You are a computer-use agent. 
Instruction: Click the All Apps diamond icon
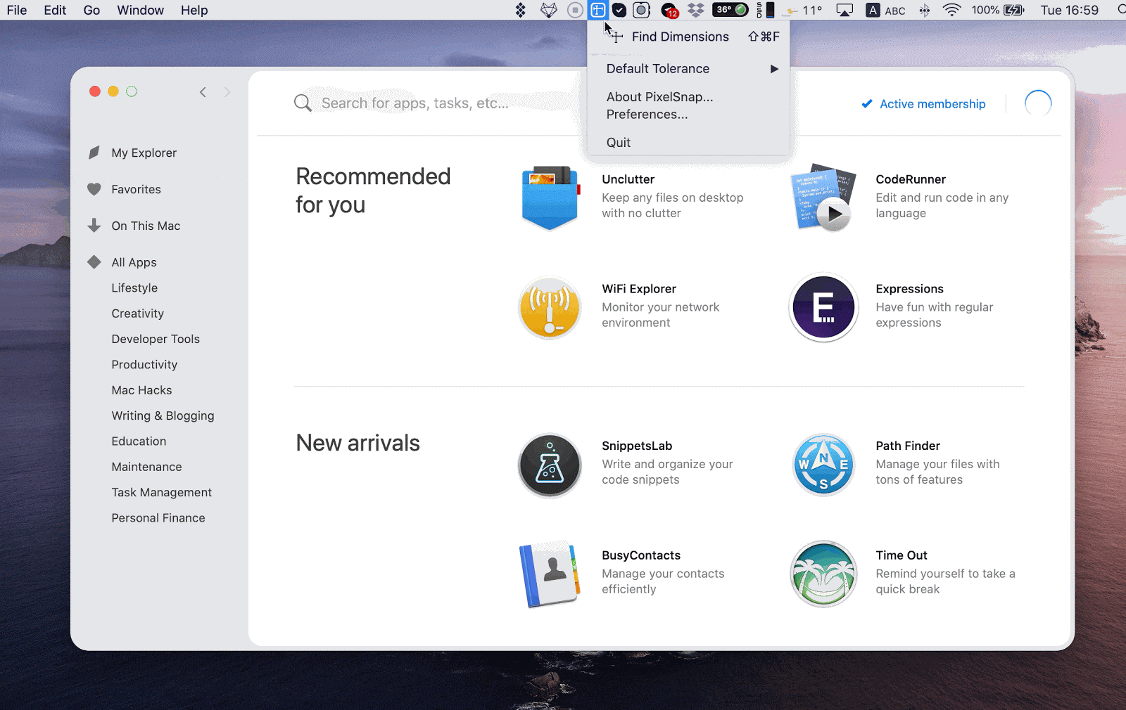pos(94,262)
